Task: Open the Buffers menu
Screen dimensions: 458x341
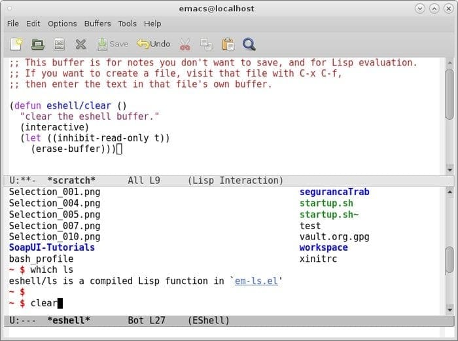Action: (x=97, y=24)
